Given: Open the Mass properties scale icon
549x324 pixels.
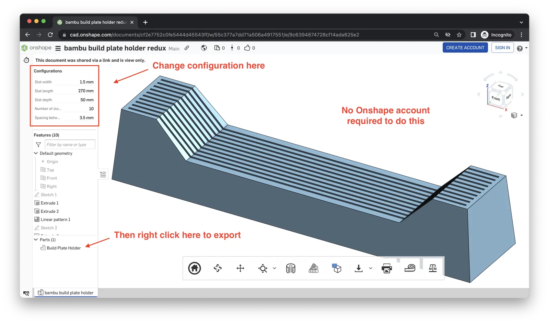Looking at the screenshot, I should point(433,268).
